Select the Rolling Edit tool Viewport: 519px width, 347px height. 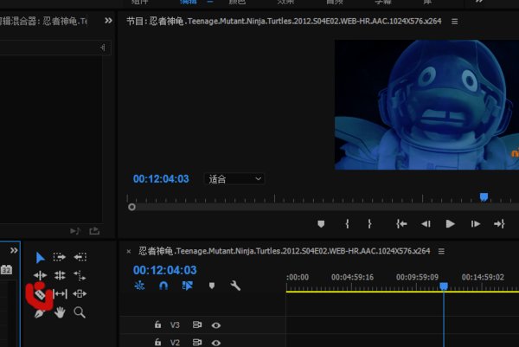pos(60,275)
